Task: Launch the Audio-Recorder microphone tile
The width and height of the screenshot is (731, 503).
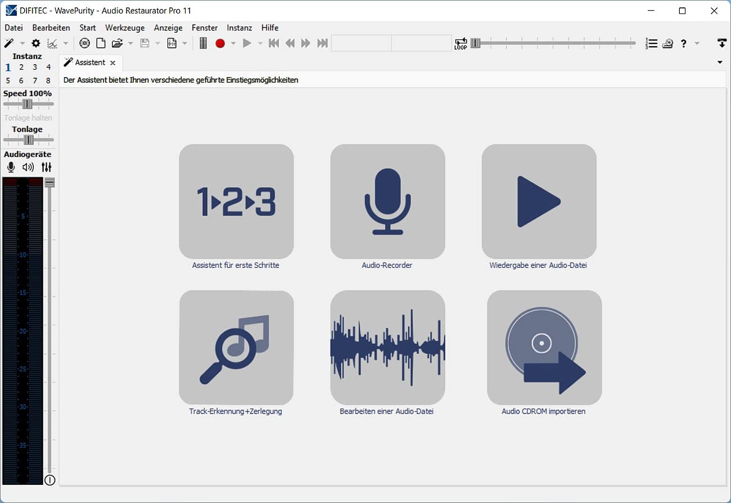Action: [x=387, y=201]
